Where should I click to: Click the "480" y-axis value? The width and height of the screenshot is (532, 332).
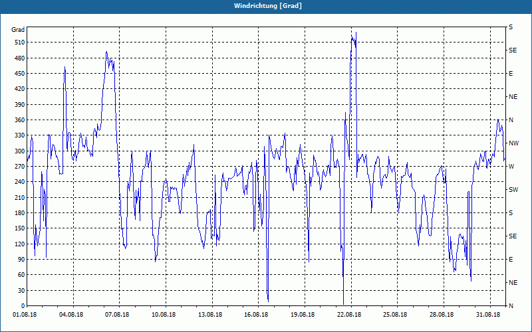pos(20,58)
